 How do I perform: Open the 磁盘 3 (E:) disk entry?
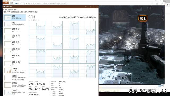(14, 50)
